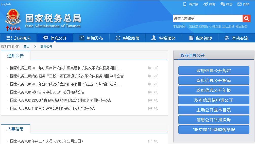Select the 政府信息公开 panel tab
This screenshot has height=144, width=255.
[x=192, y=55]
